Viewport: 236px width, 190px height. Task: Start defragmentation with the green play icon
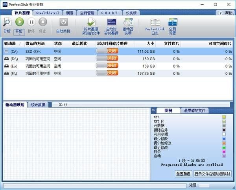pos(20,22)
